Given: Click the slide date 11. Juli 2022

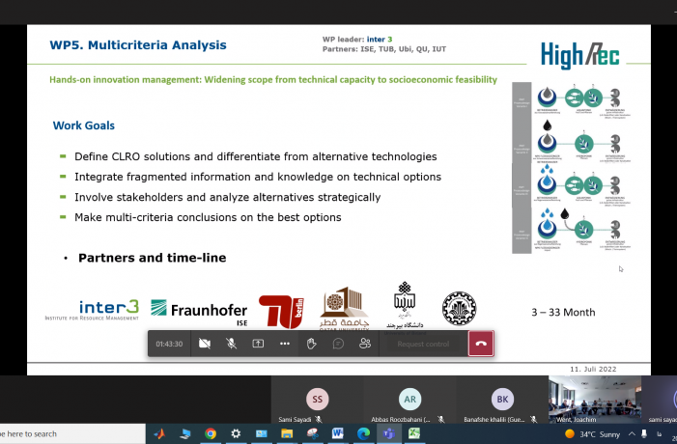Looking at the screenshot, I should pyautogui.click(x=593, y=369).
